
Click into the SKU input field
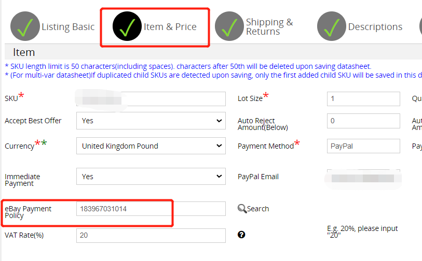click(151, 99)
